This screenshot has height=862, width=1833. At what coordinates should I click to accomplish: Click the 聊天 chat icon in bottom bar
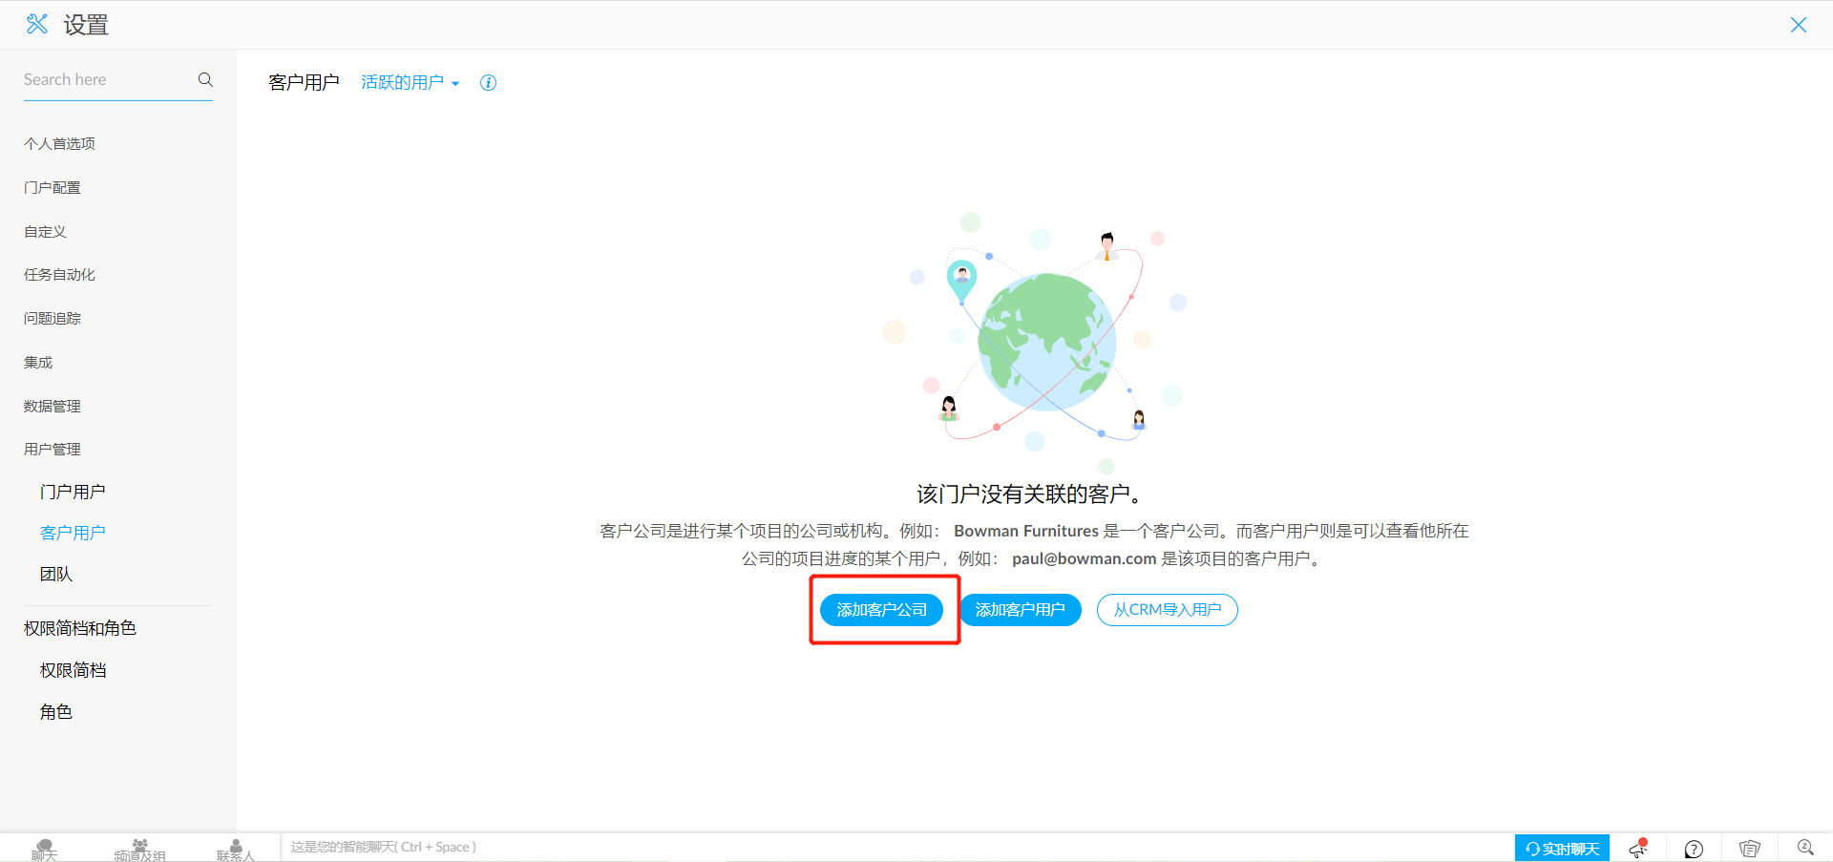44,849
